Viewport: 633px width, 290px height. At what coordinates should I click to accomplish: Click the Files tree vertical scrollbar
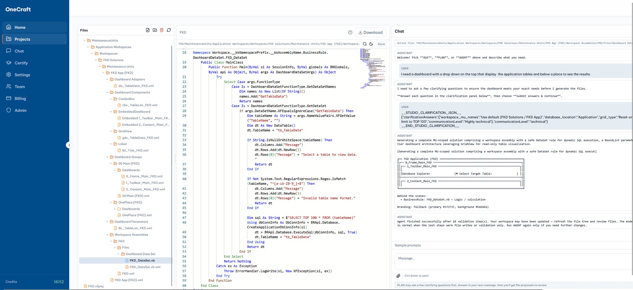tap(172, 167)
